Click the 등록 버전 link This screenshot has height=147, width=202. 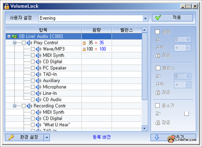(x=102, y=137)
